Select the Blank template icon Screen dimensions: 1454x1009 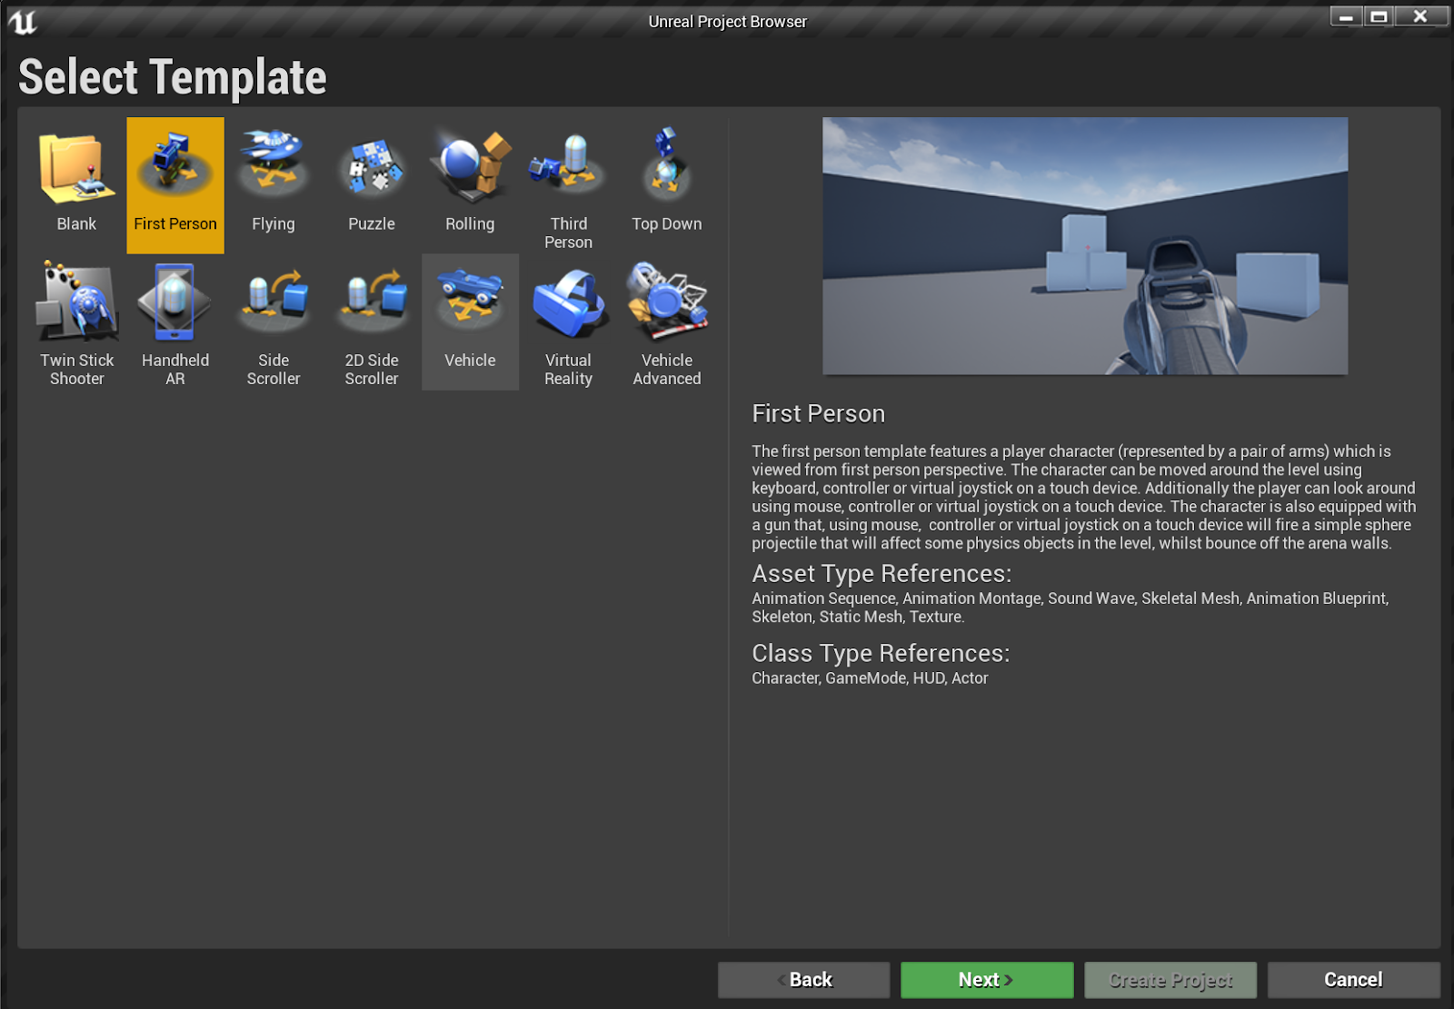[77, 185]
